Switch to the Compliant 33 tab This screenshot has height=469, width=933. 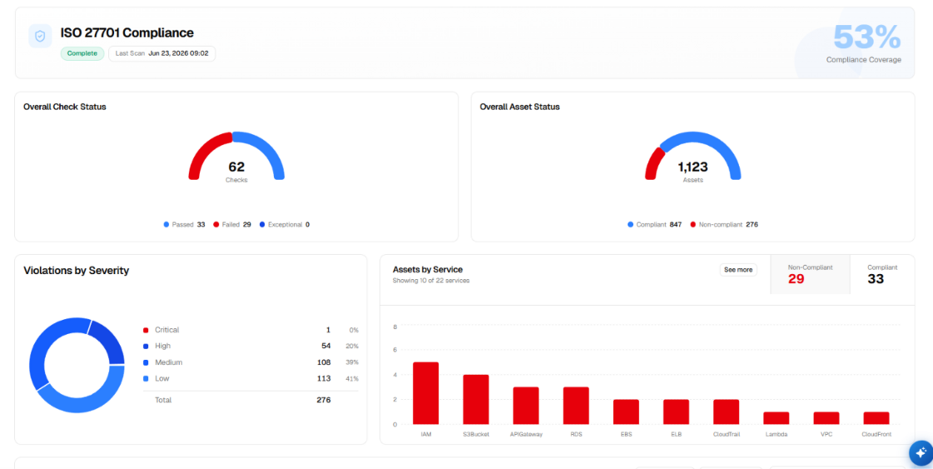[x=882, y=274]
